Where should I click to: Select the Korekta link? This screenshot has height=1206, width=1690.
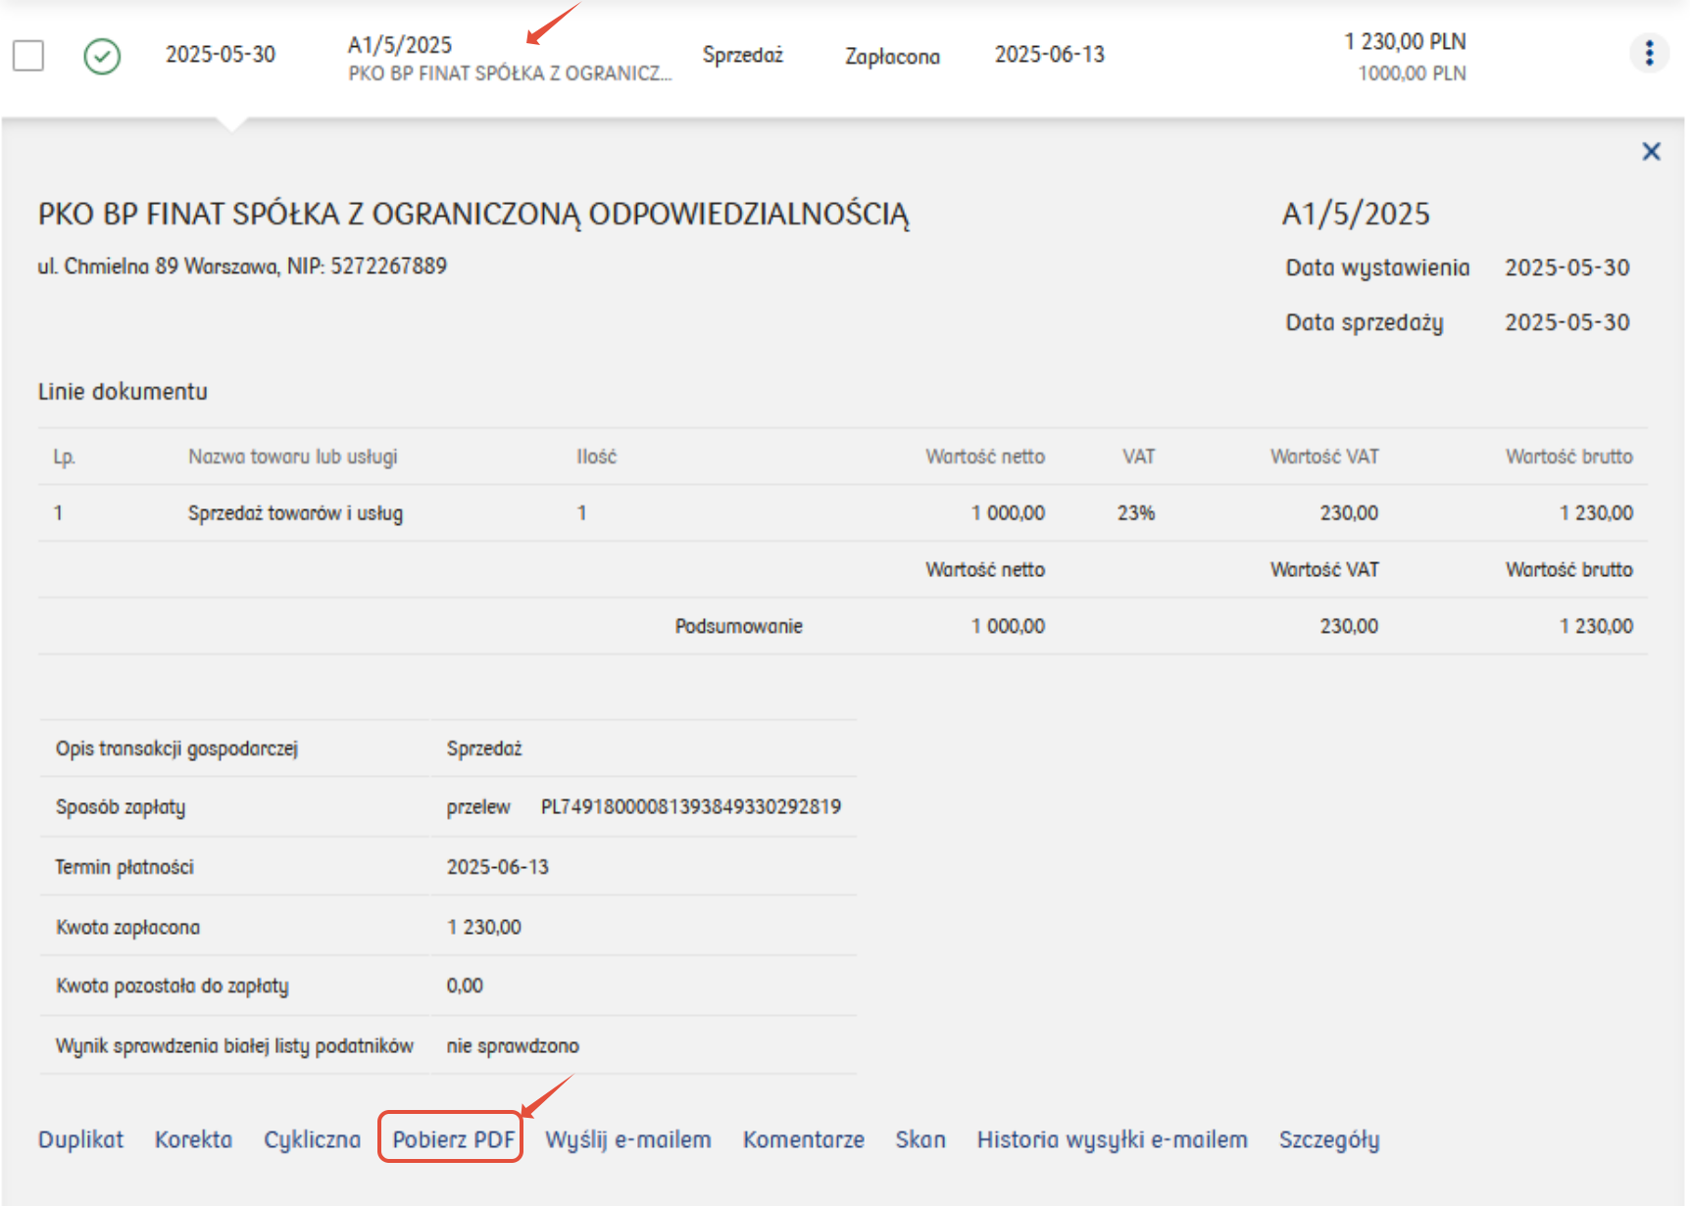(194, 1139)
